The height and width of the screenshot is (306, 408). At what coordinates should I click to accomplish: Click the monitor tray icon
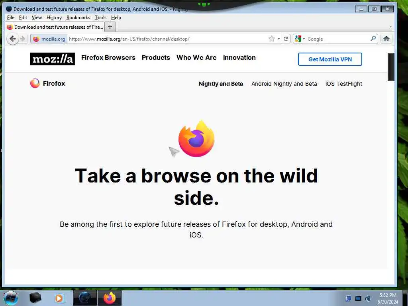[x=358, y=298]
